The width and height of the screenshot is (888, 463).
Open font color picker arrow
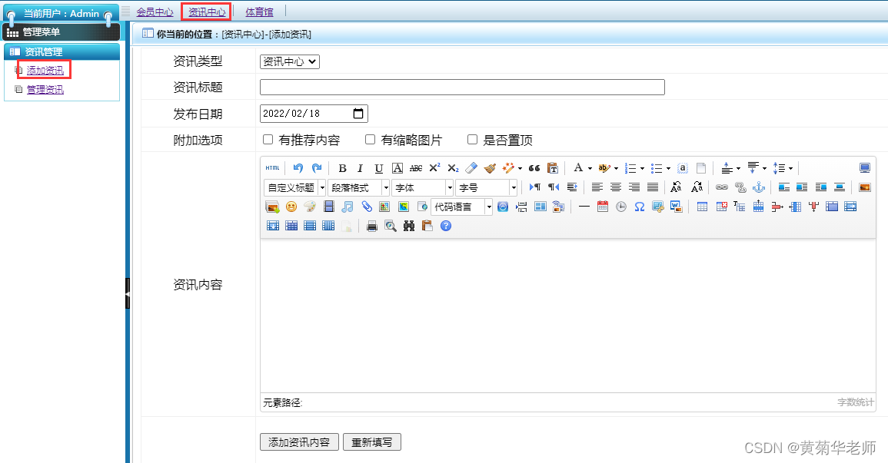(x=590, y=168)
